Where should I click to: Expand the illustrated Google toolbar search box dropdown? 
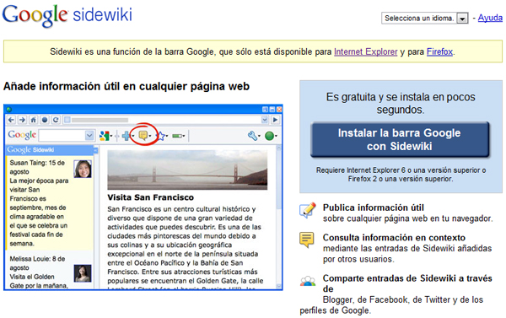[x=89, y=136]
